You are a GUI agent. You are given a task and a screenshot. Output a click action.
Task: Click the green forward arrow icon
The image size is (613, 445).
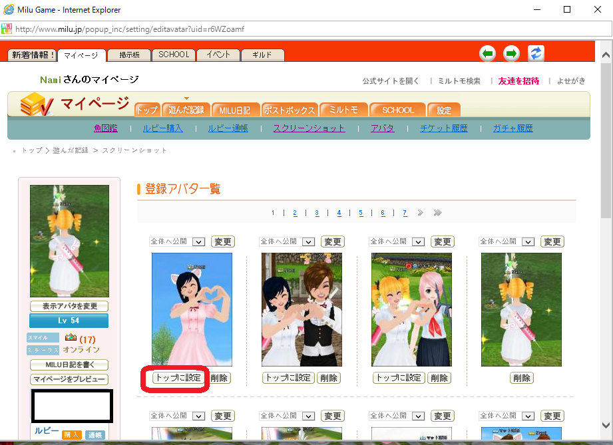[511, 53]
